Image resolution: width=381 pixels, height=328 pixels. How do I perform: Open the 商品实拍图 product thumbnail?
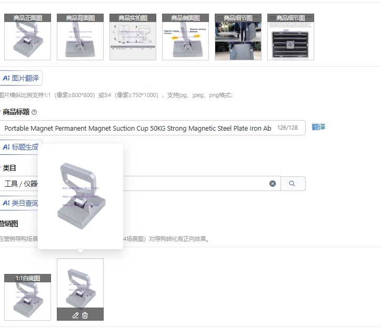tap(133, 37)
